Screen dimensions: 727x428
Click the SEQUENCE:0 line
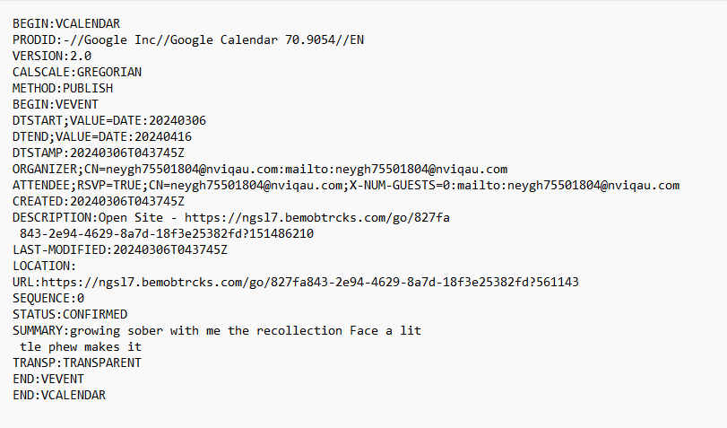click(48, 298)
